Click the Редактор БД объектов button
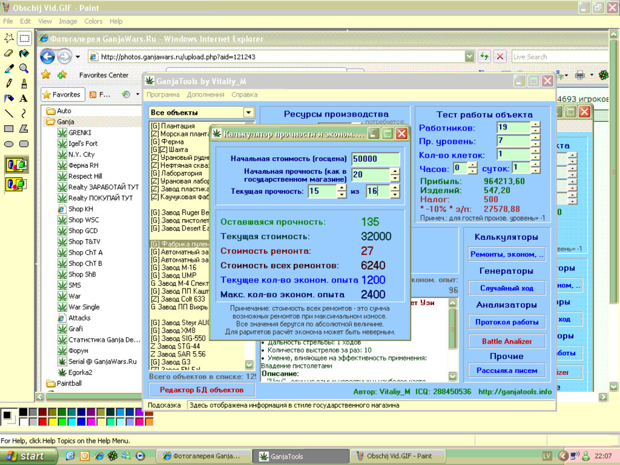Viewport: 620px width, 465px height. tap(201, 390)
